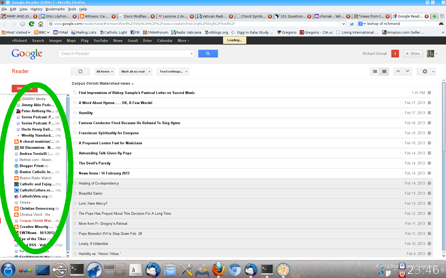The height and width of the screenshot is (278, 446).
Task: Close the Witness: Ca... tab
Action: tap(114, 16)
